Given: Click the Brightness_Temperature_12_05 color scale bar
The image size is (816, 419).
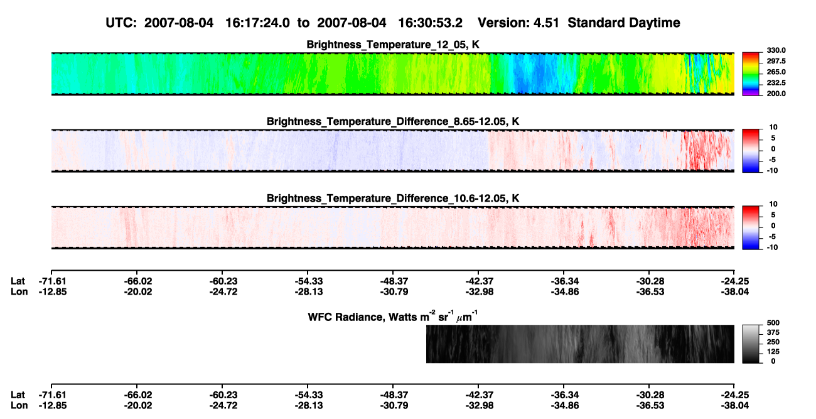Looking at the screenshot, I should point(751,73).
